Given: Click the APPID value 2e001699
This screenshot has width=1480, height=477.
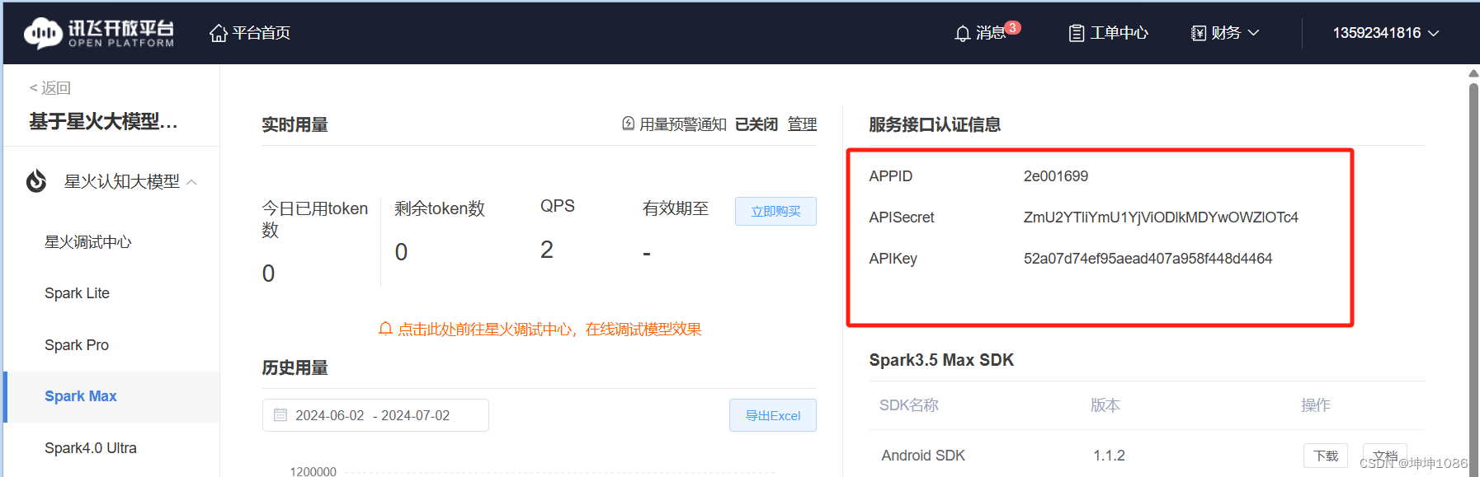Looking at the screenshot, I should coord(1056,176).
